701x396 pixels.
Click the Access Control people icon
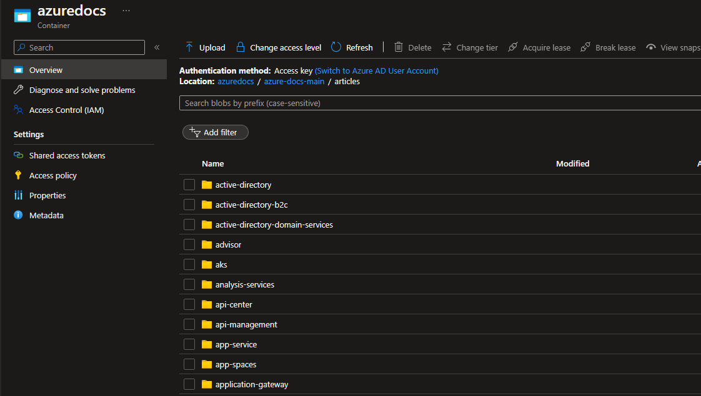coord(18,109)
